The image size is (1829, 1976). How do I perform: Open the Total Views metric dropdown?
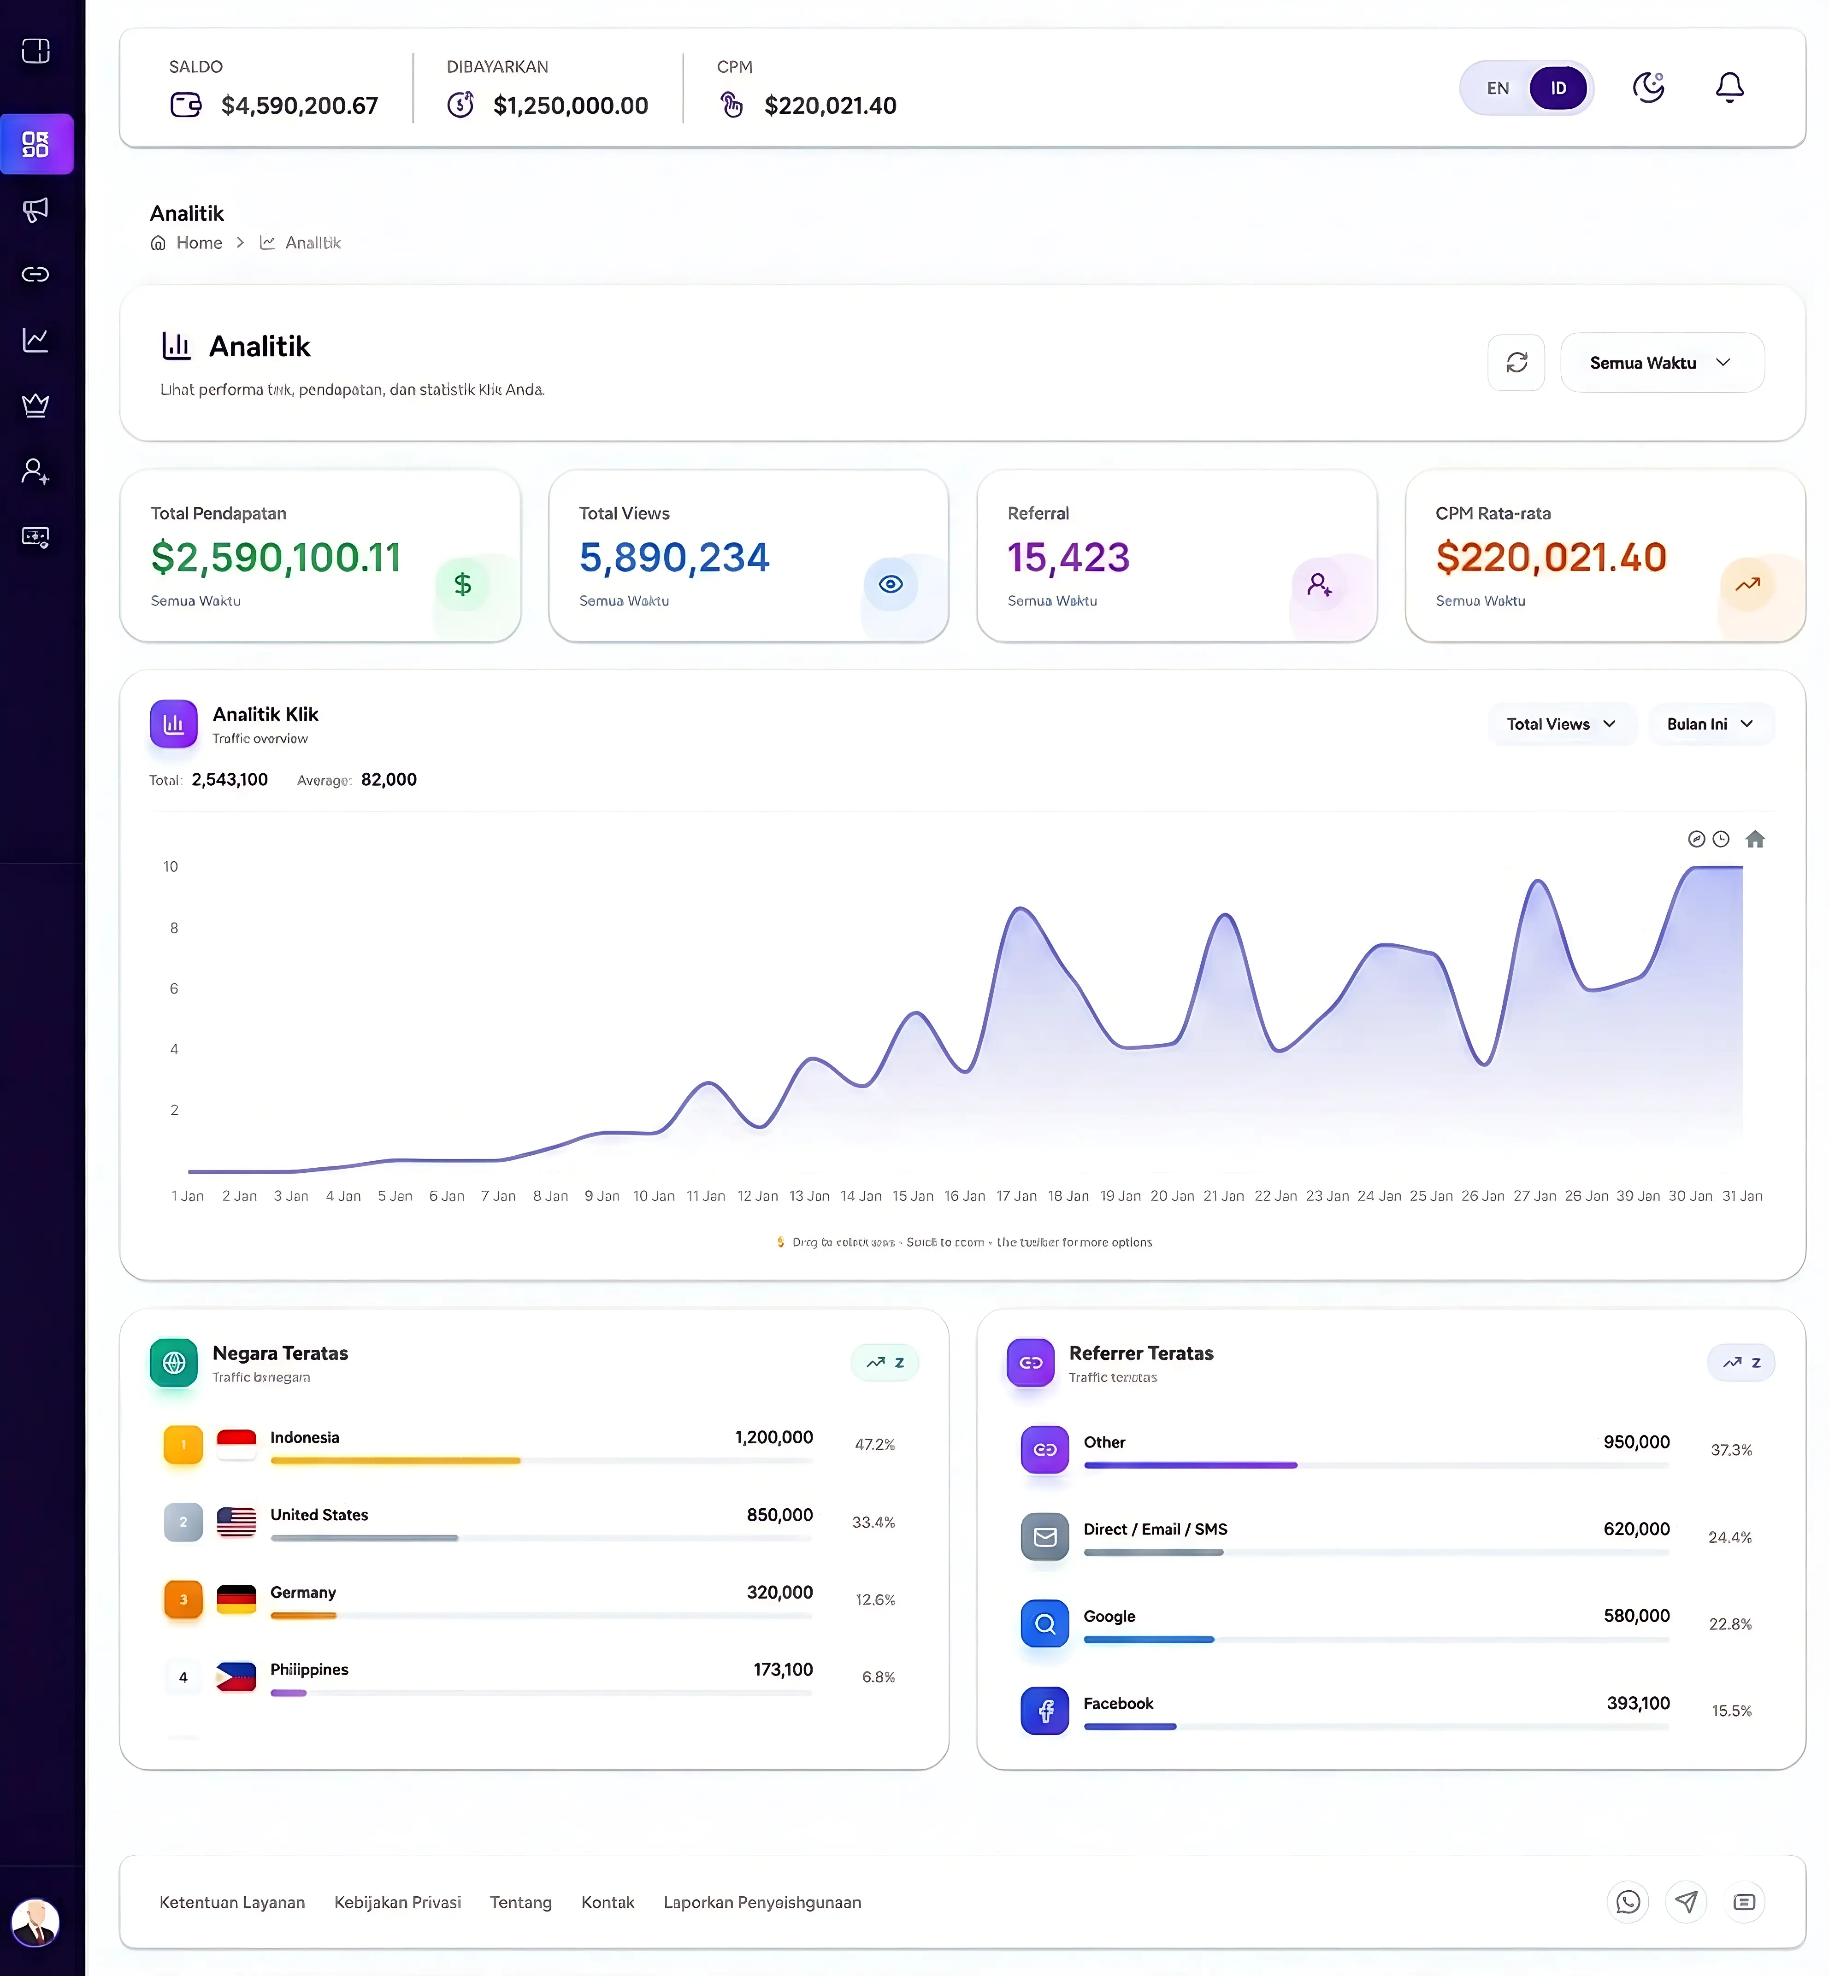[1561, 723]
